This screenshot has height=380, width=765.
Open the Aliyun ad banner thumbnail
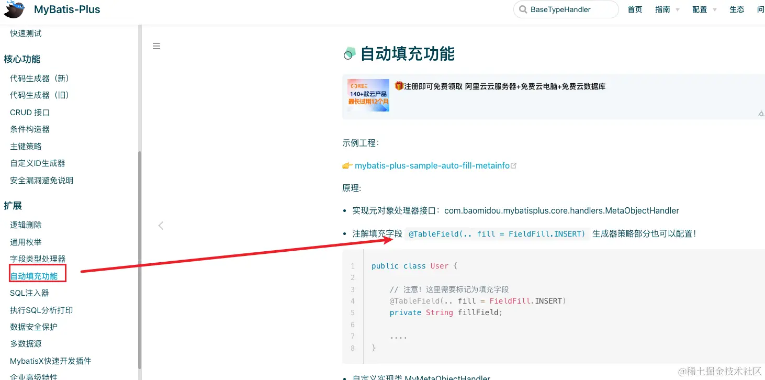pyautogui.click(x=368, y=95)
